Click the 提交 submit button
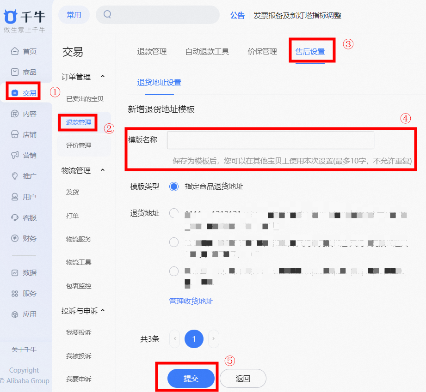Image resolution: width=426 pixels, height=392 pixels. coord(191,378)
